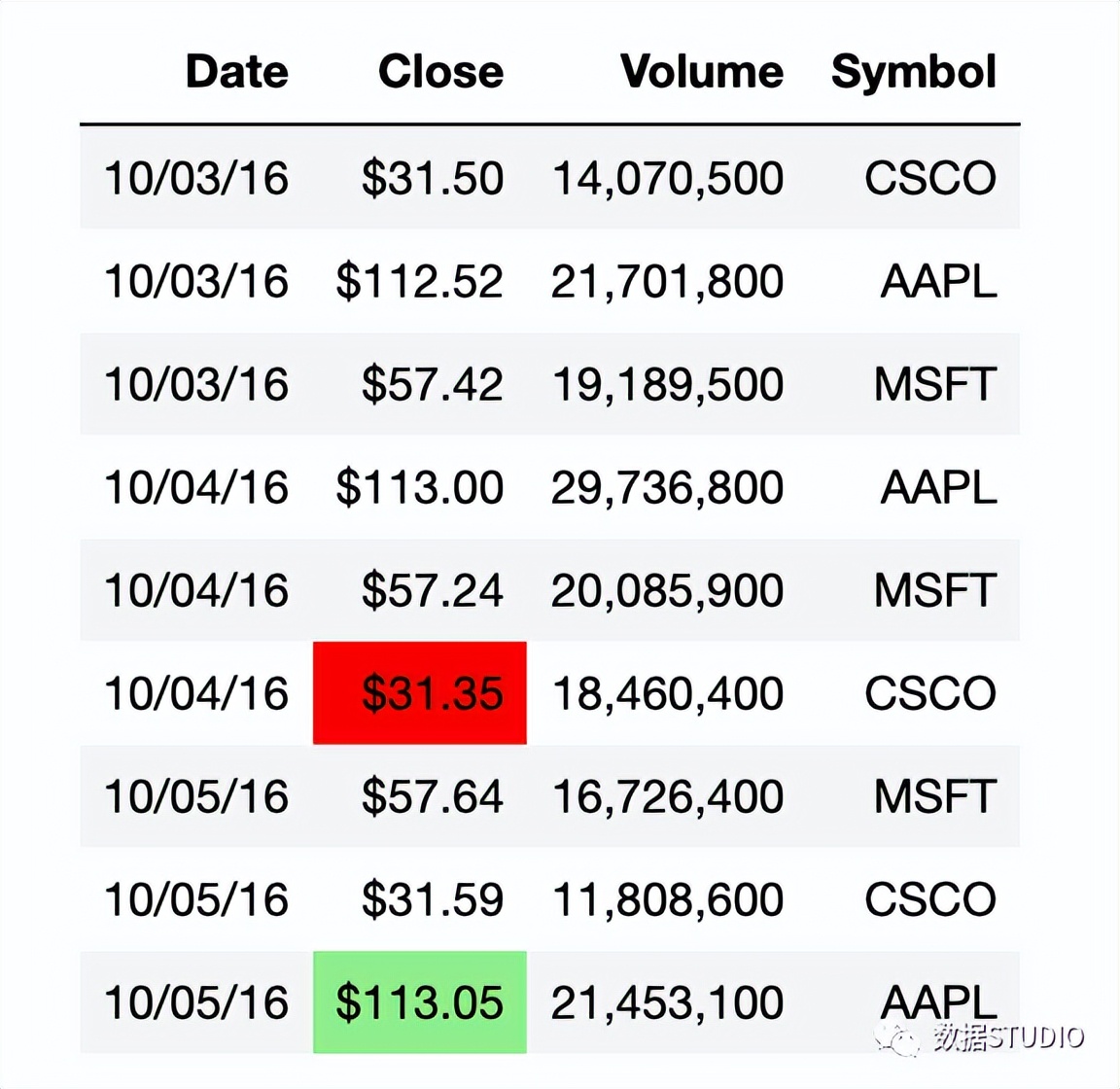This screenshot has width=1120, height=1089.
Task: Click the 数据STUDIO watermark text
Action: 1007,1037
